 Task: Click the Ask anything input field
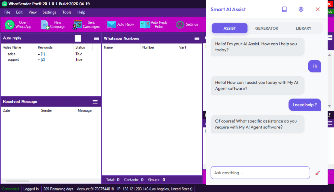(260, 173)
